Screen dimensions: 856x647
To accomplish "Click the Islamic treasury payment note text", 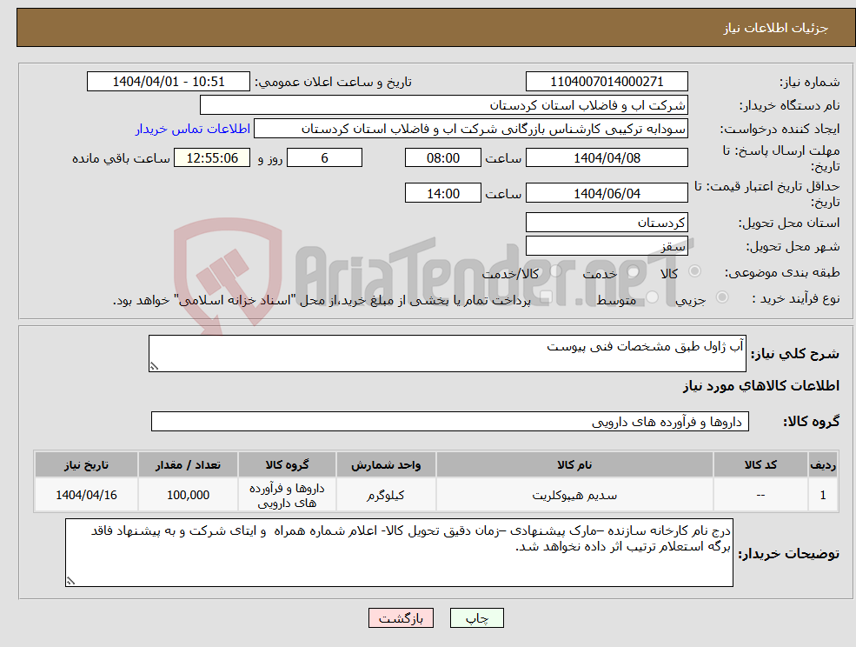I will [322, 300].
